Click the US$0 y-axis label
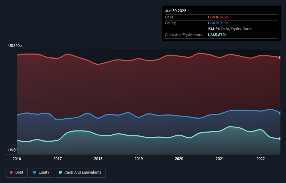 [13, 150]
